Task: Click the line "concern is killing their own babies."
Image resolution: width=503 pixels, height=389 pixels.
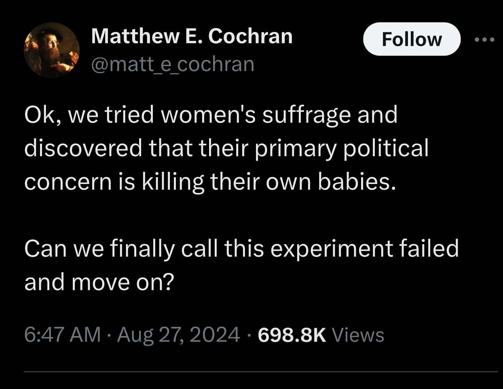Action: pyautogui.click(x=209, y=182)
